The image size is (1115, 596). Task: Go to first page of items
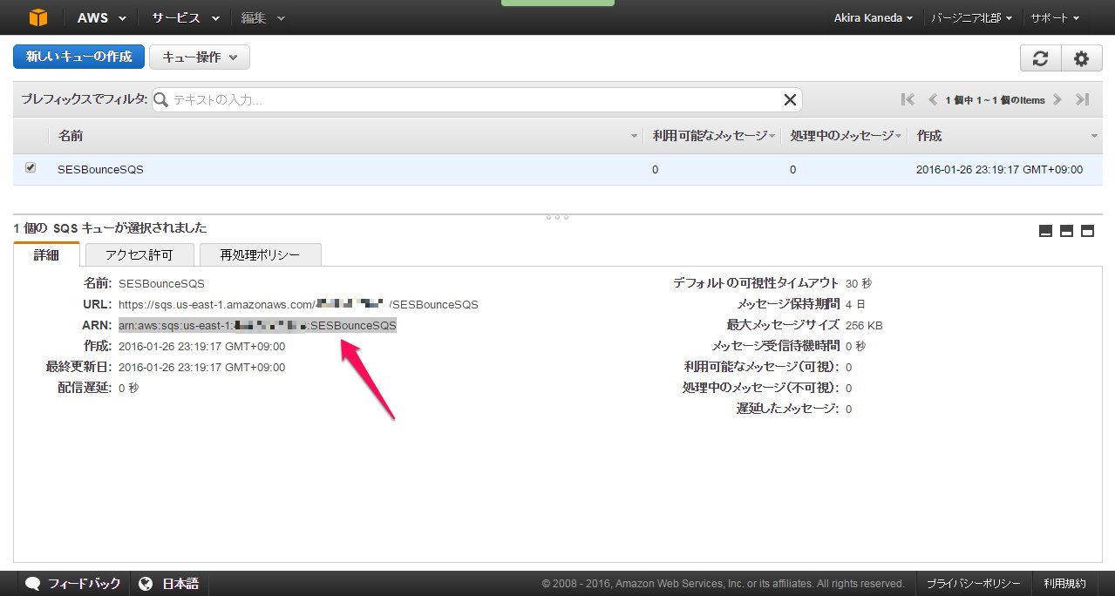[x=908, y=99]
